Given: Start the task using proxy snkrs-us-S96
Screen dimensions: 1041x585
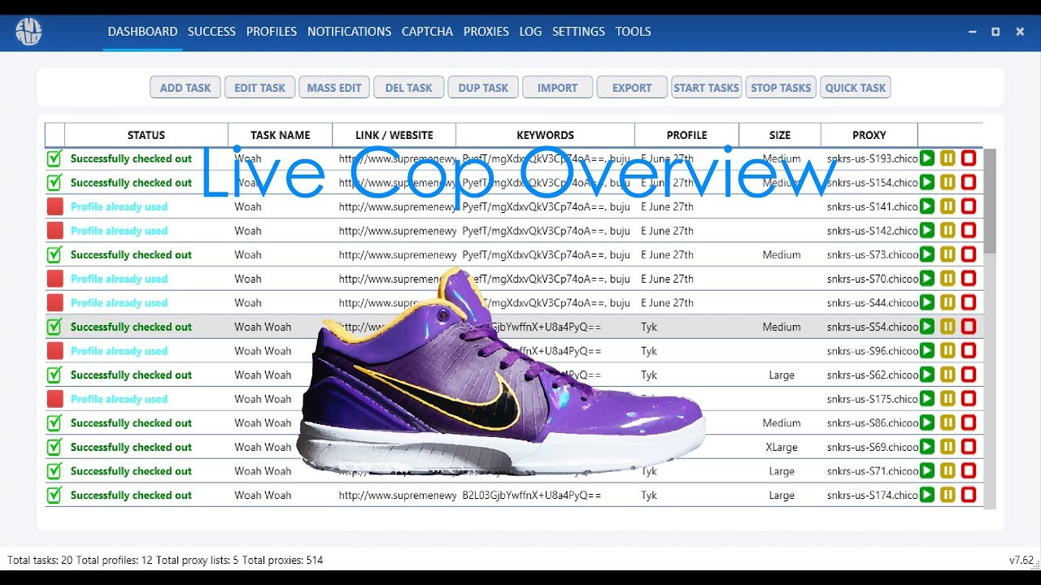Looking at the screenshot, I should point(927,351).
